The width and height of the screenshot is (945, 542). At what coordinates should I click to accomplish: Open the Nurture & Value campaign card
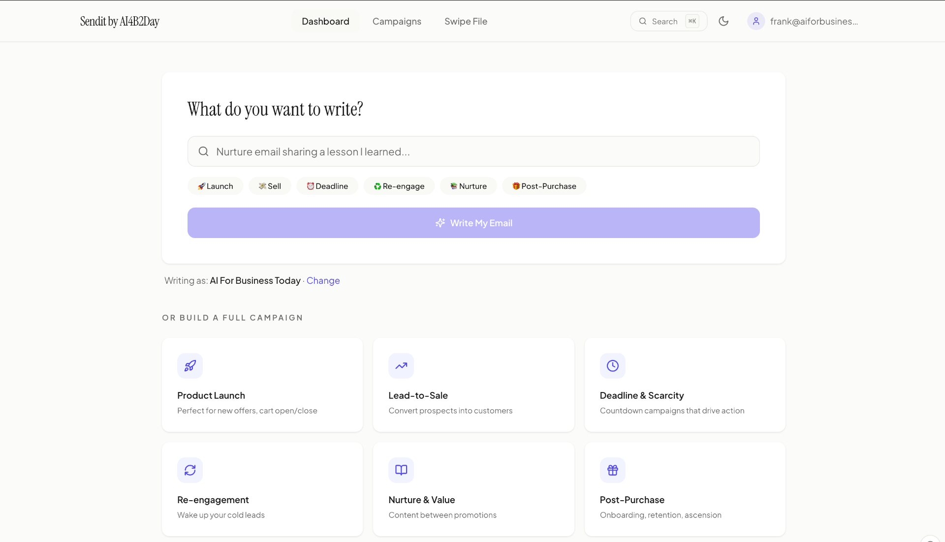click(x=473, y=489)
